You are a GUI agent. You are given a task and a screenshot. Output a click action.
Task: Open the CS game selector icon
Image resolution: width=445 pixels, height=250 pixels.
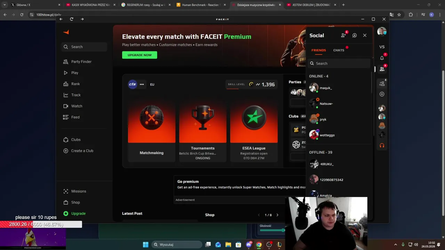[132, 84]
